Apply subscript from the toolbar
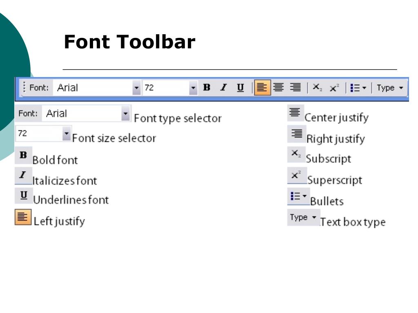418x313 pixels. pos(317,87)
